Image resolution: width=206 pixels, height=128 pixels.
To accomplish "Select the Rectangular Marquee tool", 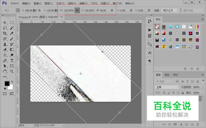I will tap(12, 22).
